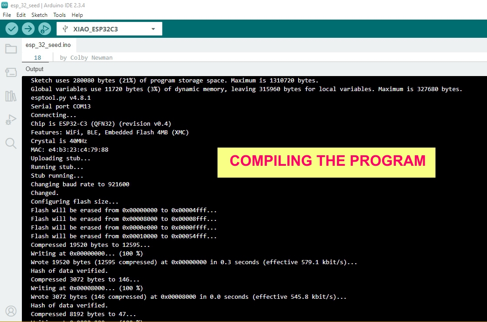Click the Upload arrow button

tap(28, 29)
